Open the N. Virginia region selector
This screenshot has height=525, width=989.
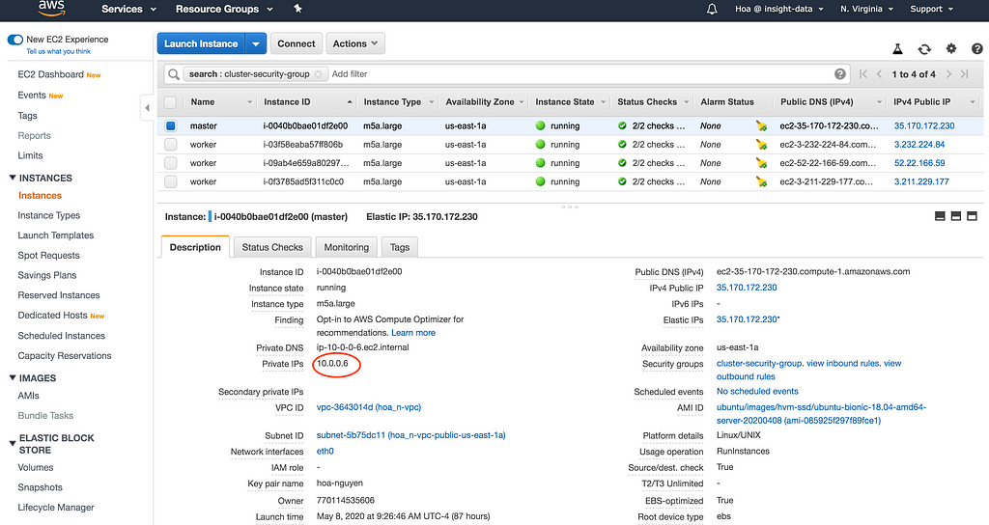[866, 9]
